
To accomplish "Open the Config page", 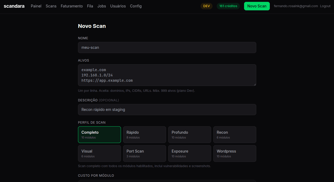I will pyautogui.click(x=136, y=6).
